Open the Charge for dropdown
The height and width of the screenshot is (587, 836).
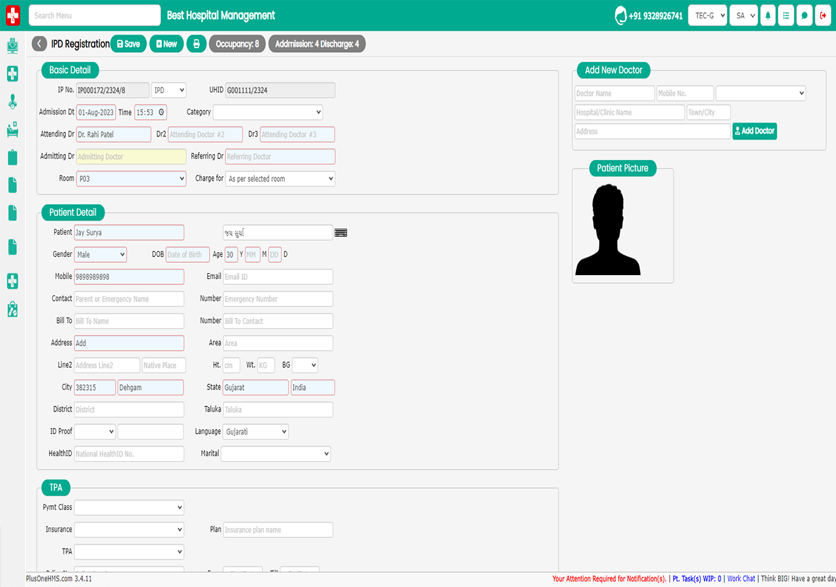280,178
